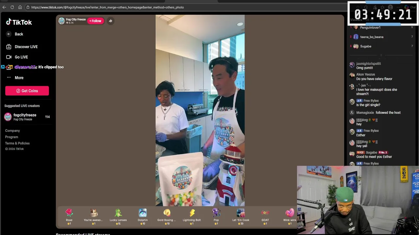Open the More menu in the sidebar
The image size is (419, 235).
tap(15, 78)
